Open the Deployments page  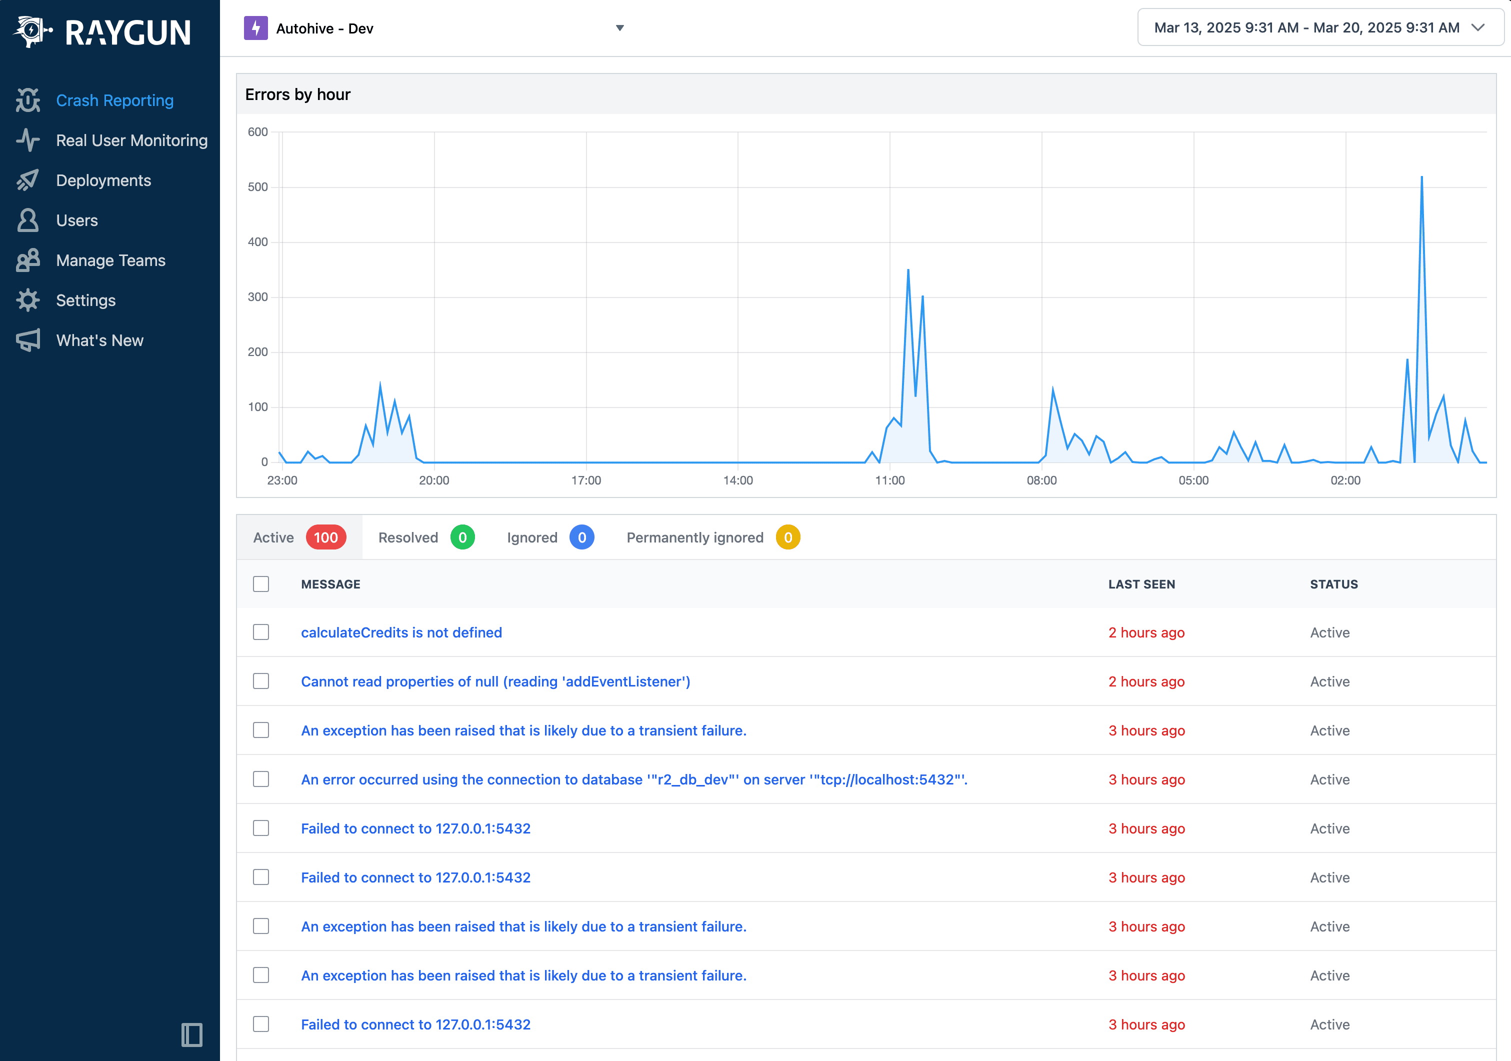tap(103, 180)
